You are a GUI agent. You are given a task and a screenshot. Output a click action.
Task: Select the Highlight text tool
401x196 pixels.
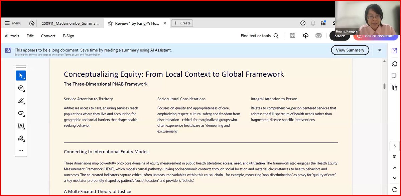21,100
